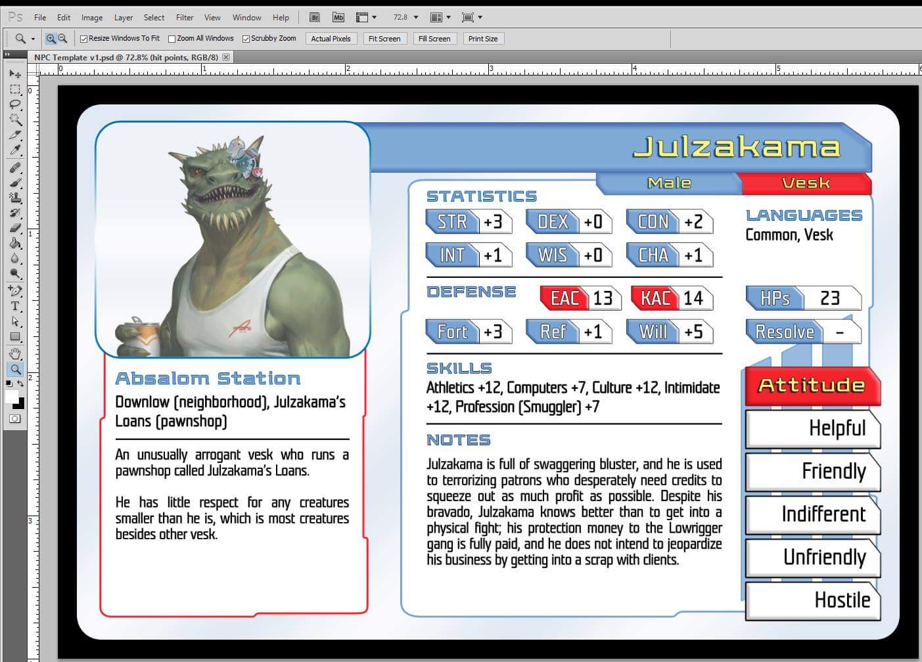
Task: Select the Healing Brush tool
Action: click(15, 168)
